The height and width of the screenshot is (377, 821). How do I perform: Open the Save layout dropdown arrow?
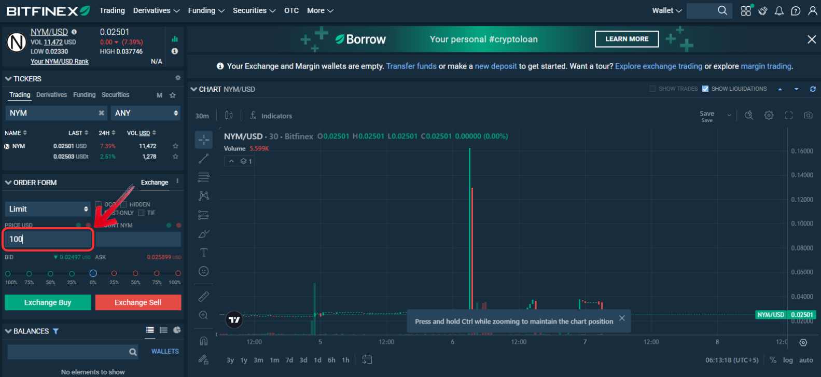coord(729,115)
